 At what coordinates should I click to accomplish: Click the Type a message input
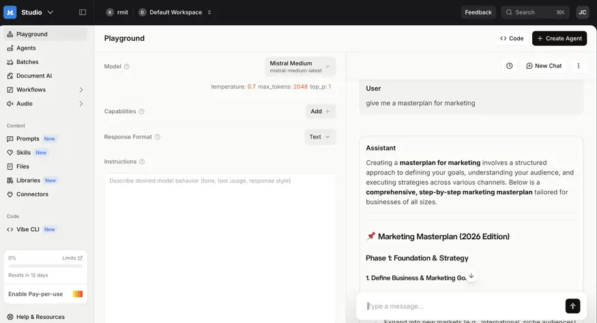[x=463, y=306]
